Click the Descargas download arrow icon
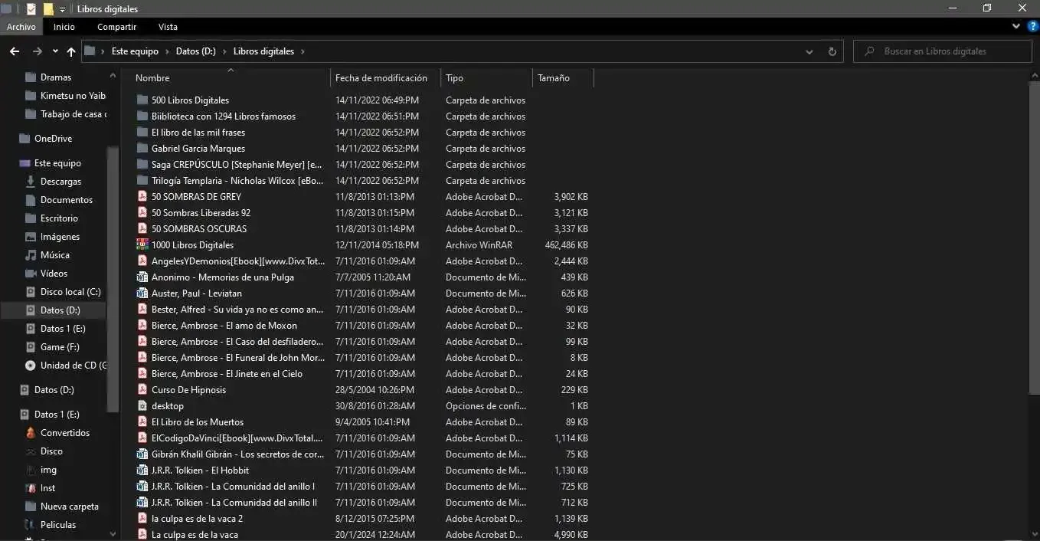 point(31,182)
